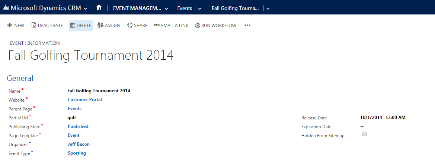Expand Microsoft Dynamics CRM dropdown arrow
This screenshot has height=162, width=435.
tap(85, 9)
